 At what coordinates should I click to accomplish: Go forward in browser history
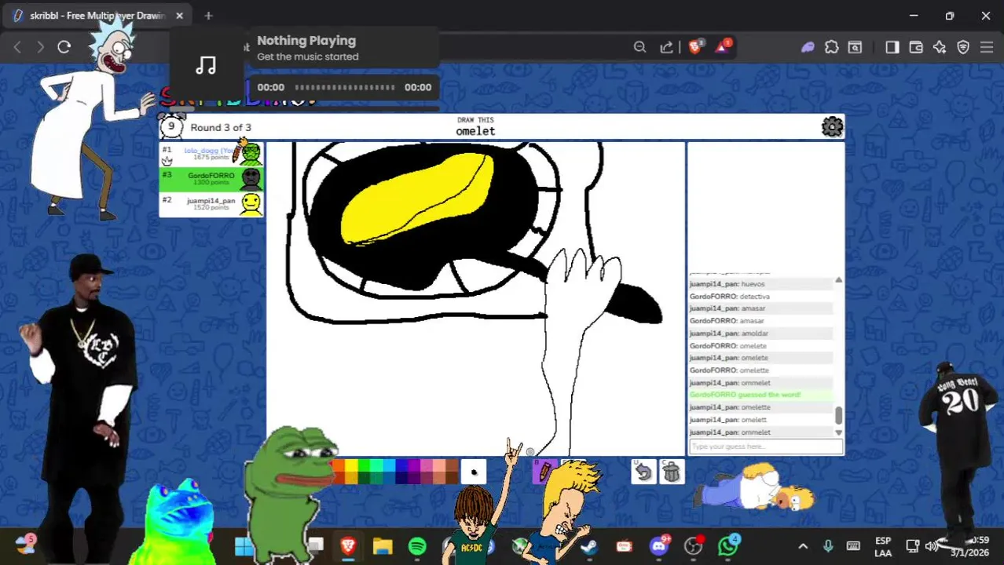tap(40, 47)
